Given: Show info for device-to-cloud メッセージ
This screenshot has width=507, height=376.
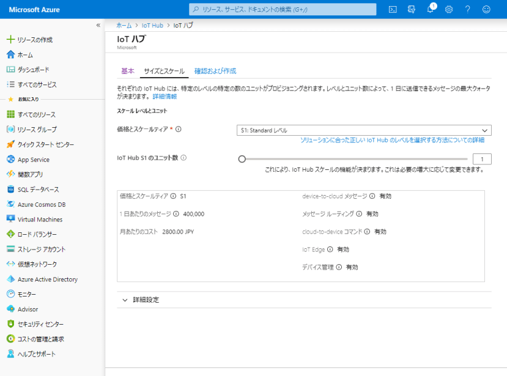Looking at the screenshot, I should 372,196.
